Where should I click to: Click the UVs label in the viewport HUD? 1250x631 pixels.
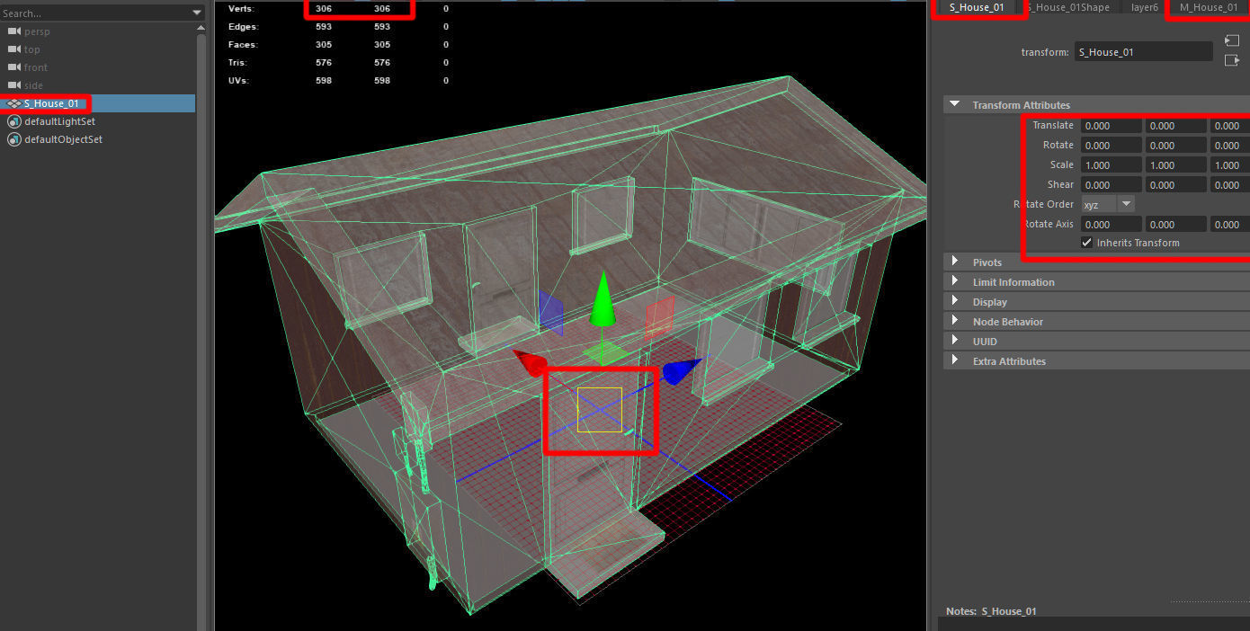(238, 81)
